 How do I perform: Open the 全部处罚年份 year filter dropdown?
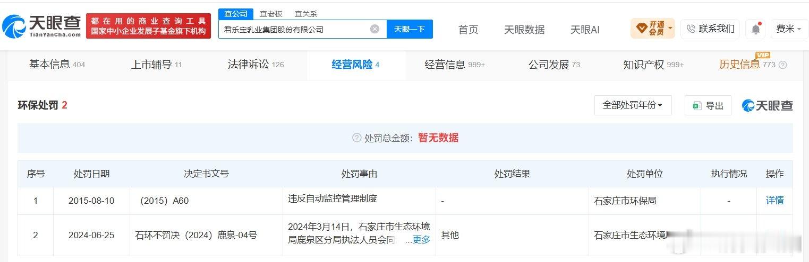pos(633,105)
